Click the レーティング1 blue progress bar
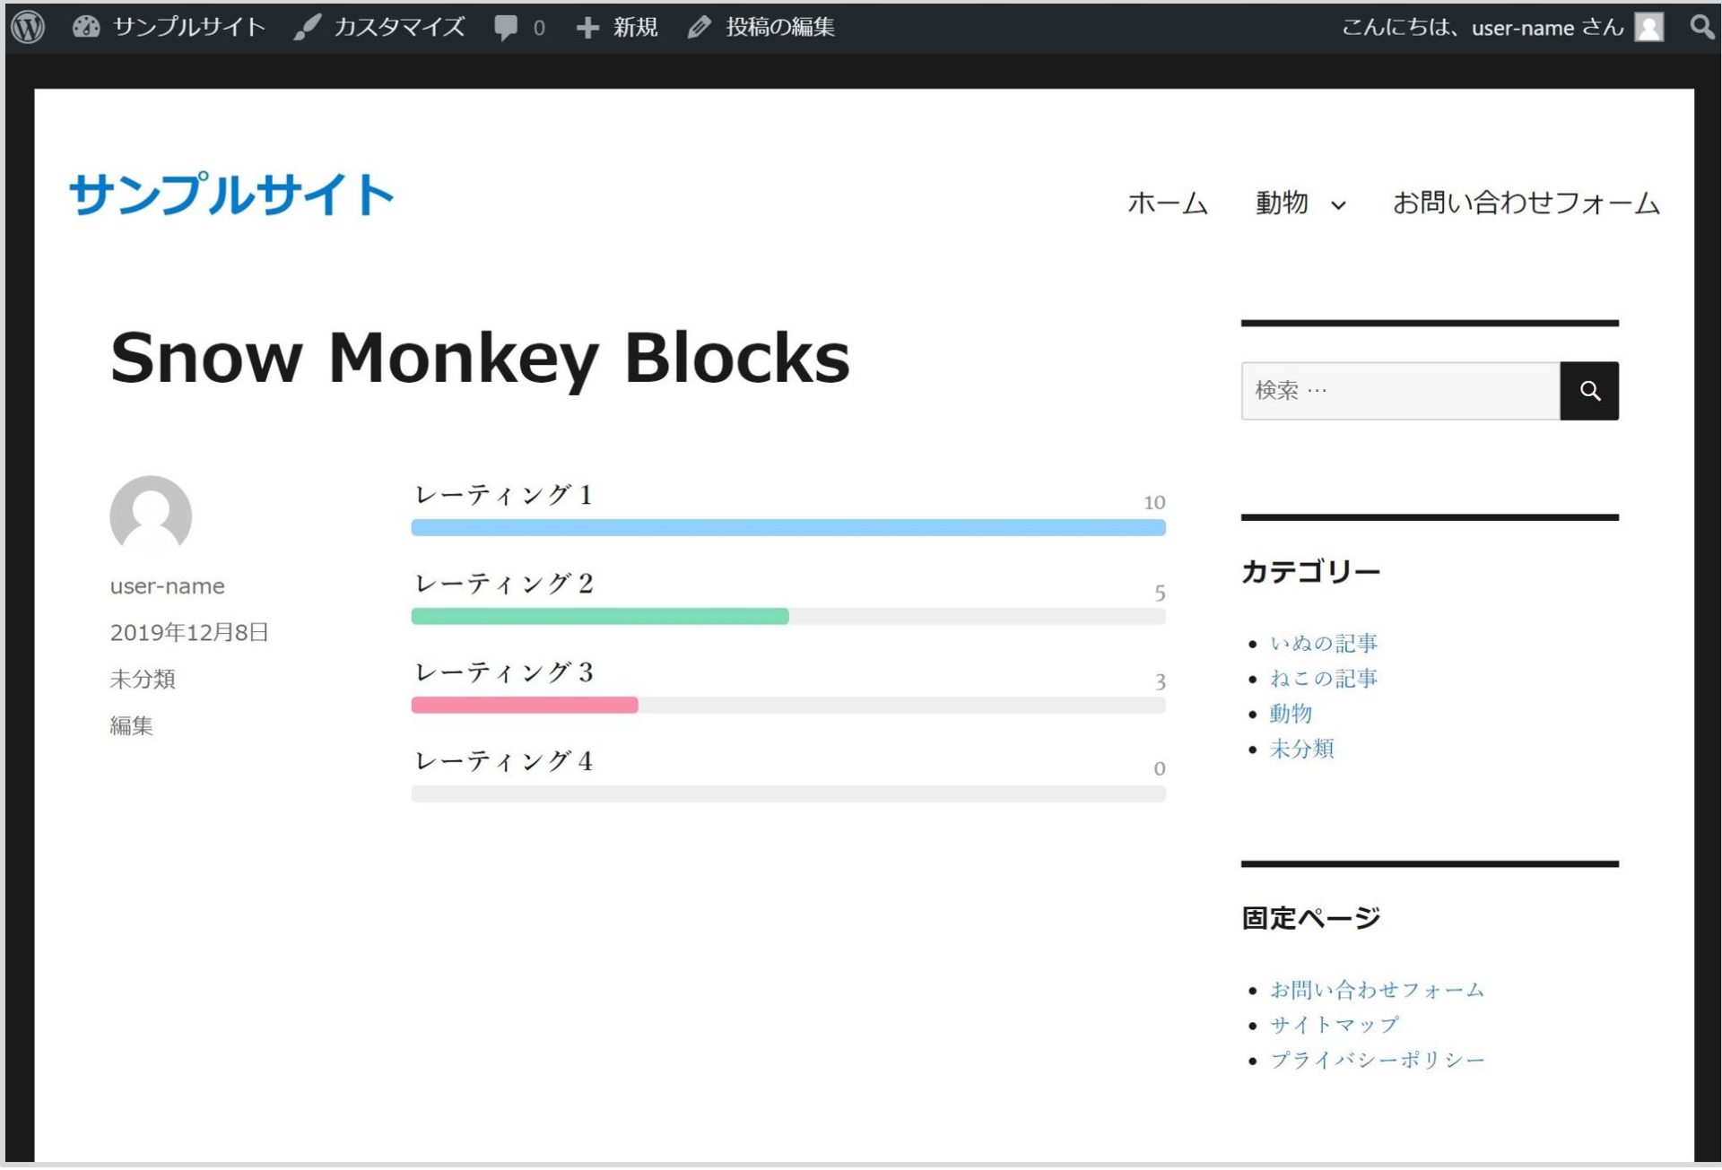 [x=787, y=528]
